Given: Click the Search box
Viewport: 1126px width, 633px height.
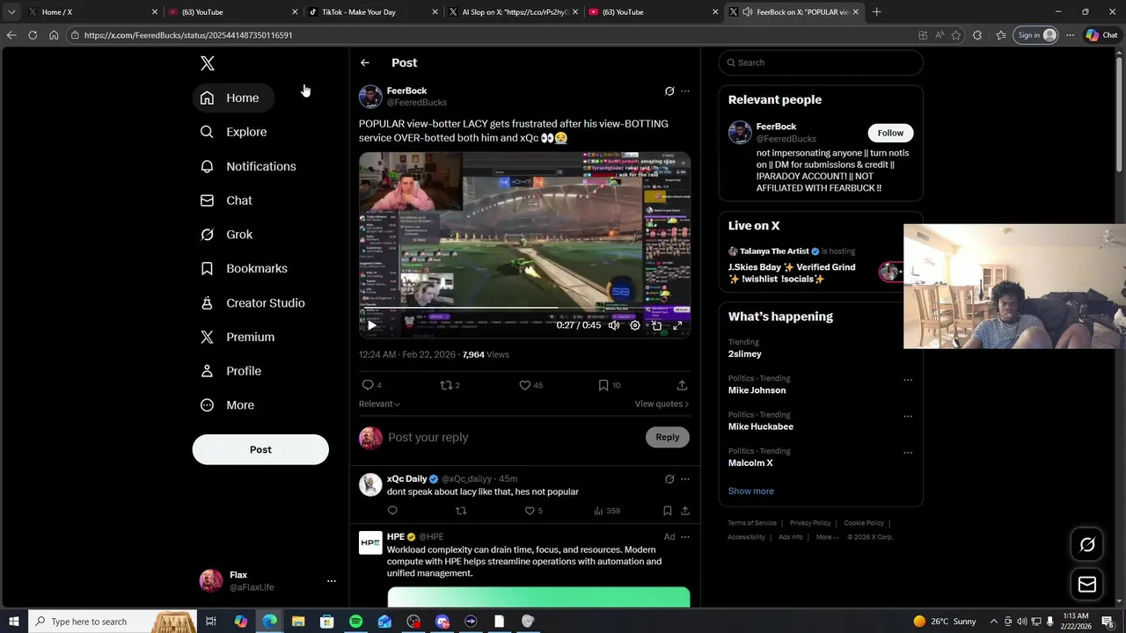Looking at the screenshot, I should pos(821,62).
